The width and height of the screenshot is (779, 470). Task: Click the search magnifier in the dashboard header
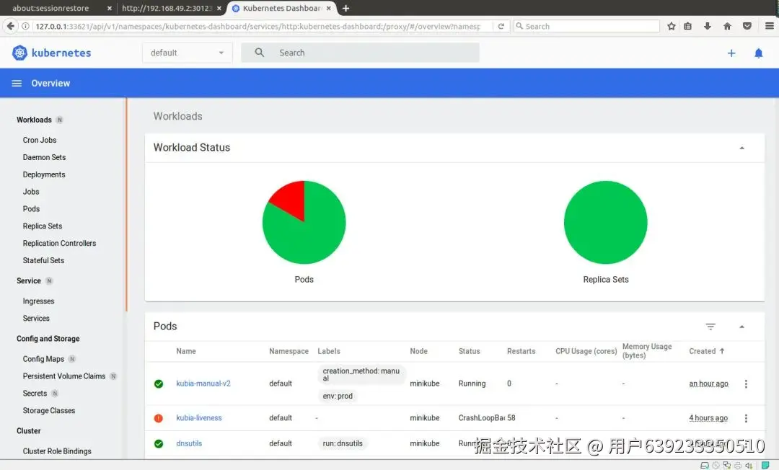point(260,52)
